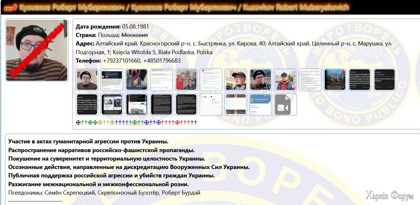Click the struck-through 'Московия' text
Image resolution: width=420 pixels, height=205 pixels.
tap(135, 35)
